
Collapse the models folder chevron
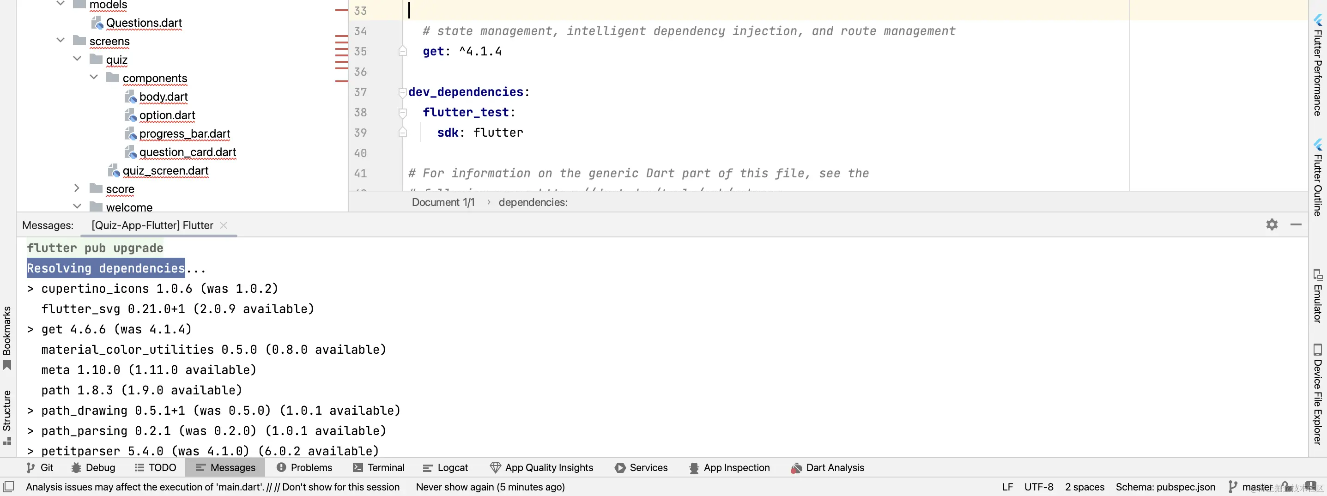tap(60, 4)
